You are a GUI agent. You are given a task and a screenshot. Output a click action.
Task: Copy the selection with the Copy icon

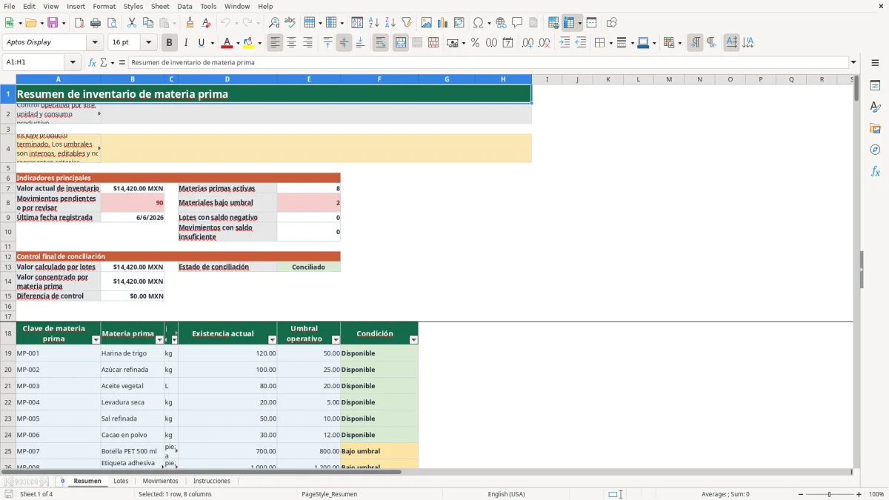[148, 23]
